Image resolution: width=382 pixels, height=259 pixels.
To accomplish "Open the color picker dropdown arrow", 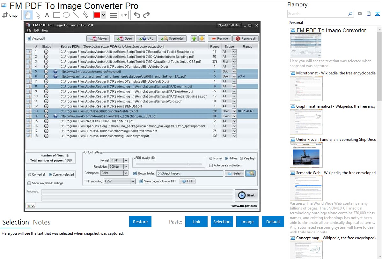I will [x=103, y=15].
